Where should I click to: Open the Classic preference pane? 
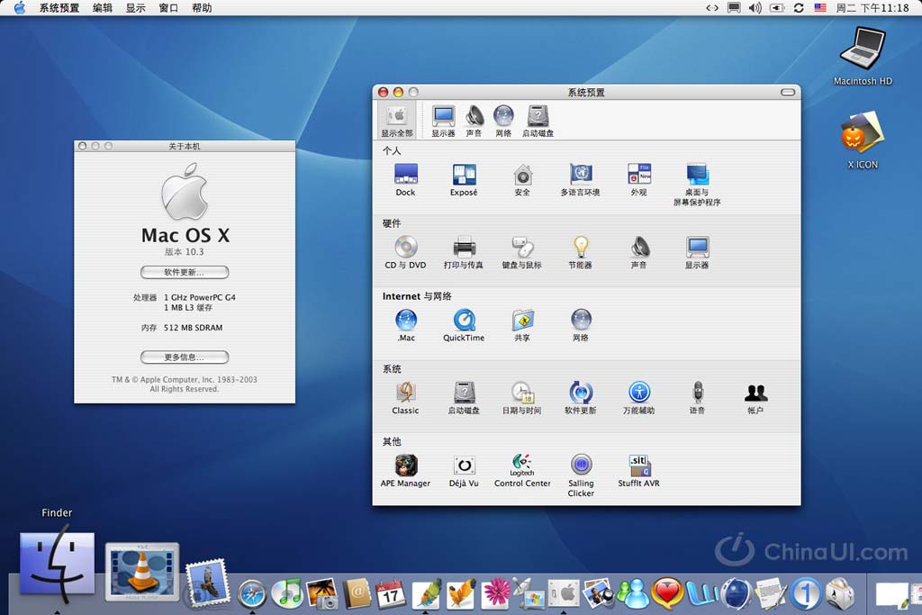point(406,398)
